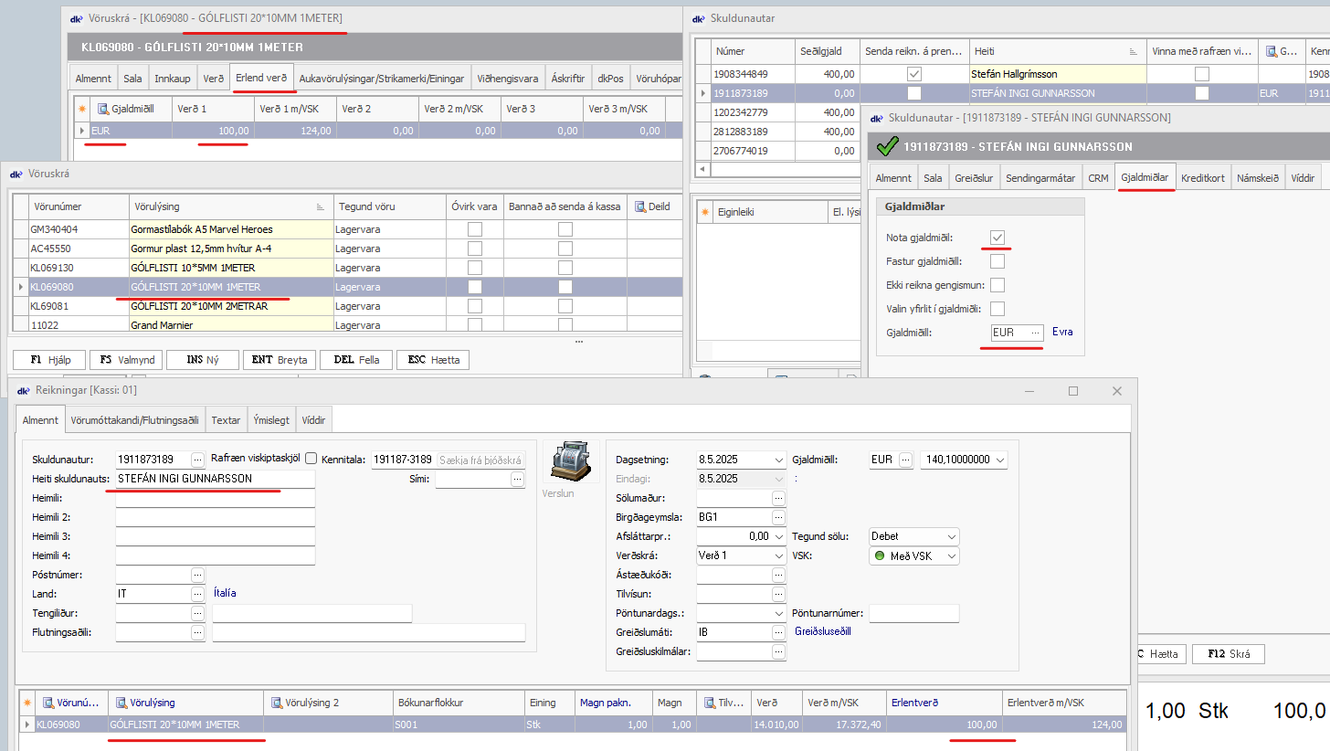Image resolution: width=1330 pixels, height=751 pixels.
Task: Open the Vörumóttakandi/Flutningsaðili tab
Action: pos(134,420)
